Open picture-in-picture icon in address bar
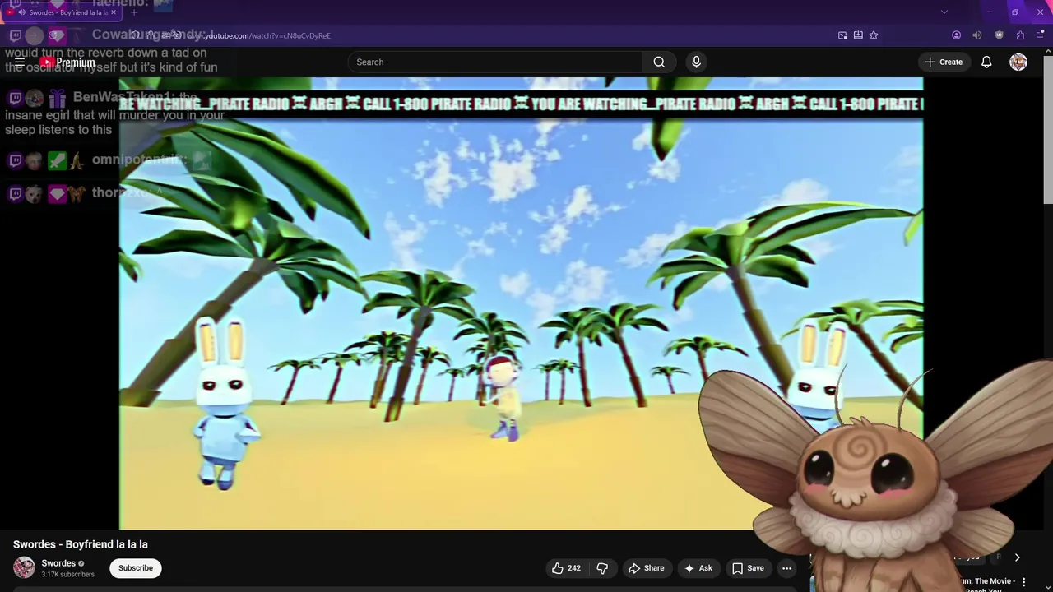Image resolution: width=1053 pixels, height=592 pixels. (842, 35)
